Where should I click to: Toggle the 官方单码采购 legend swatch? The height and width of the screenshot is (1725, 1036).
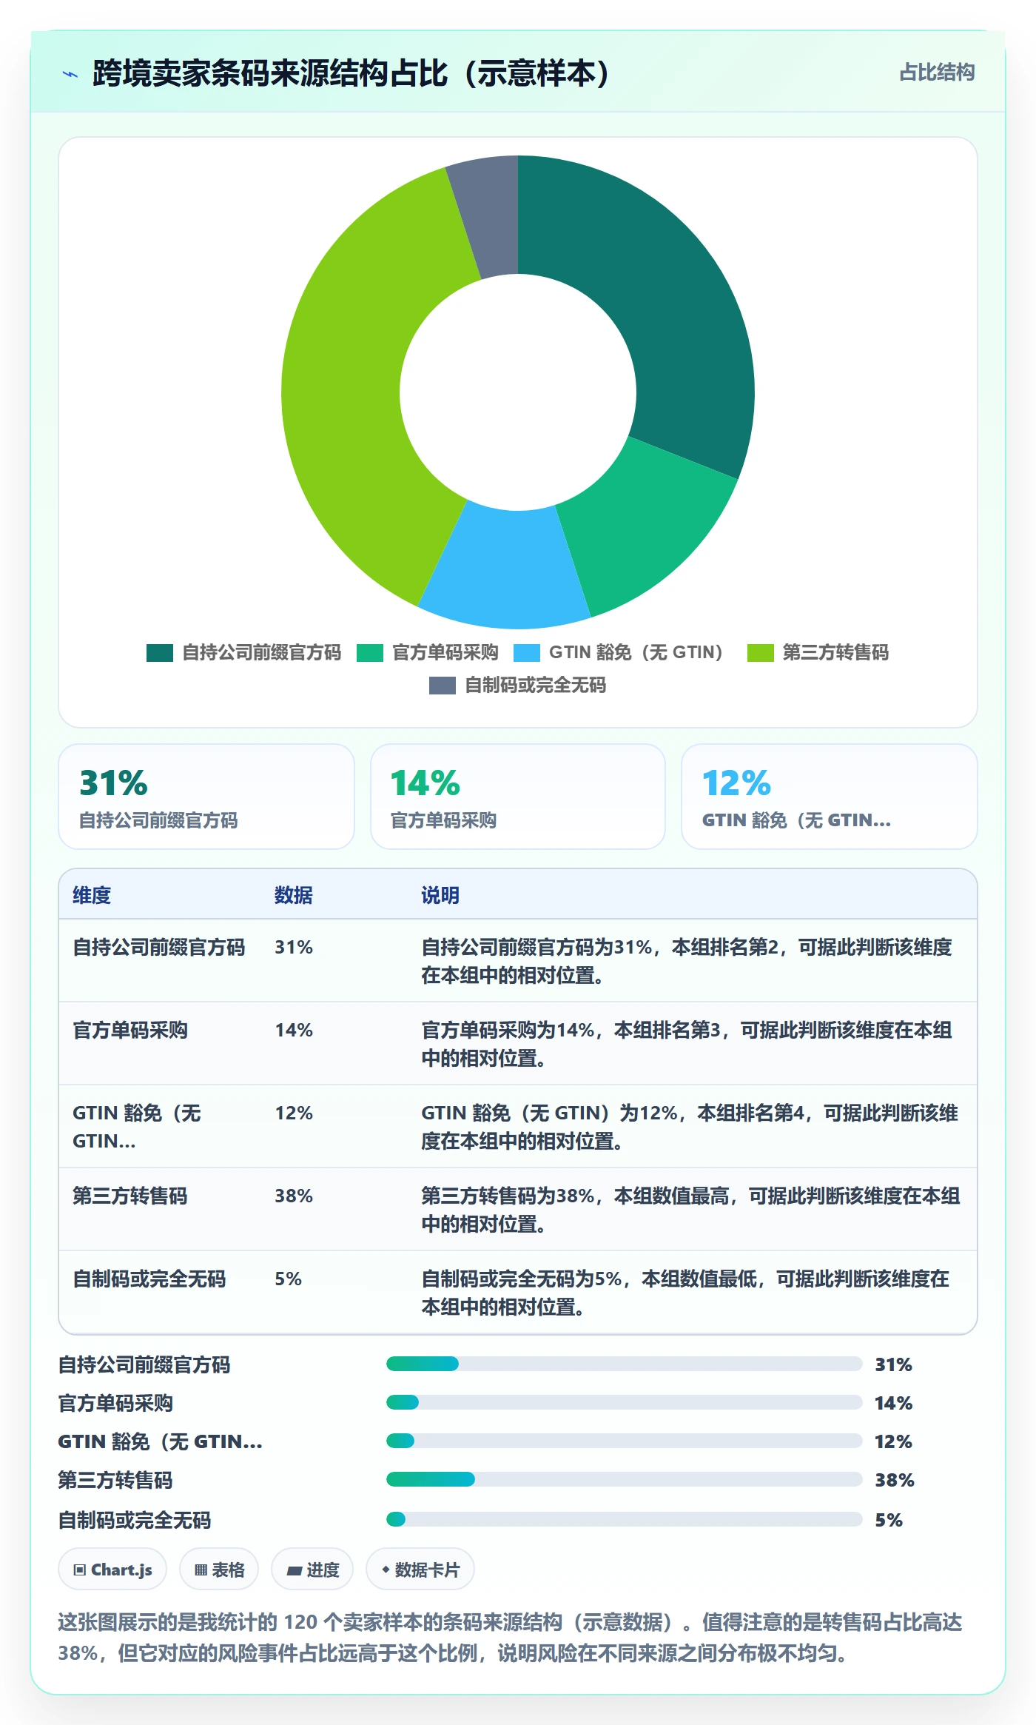370,652
